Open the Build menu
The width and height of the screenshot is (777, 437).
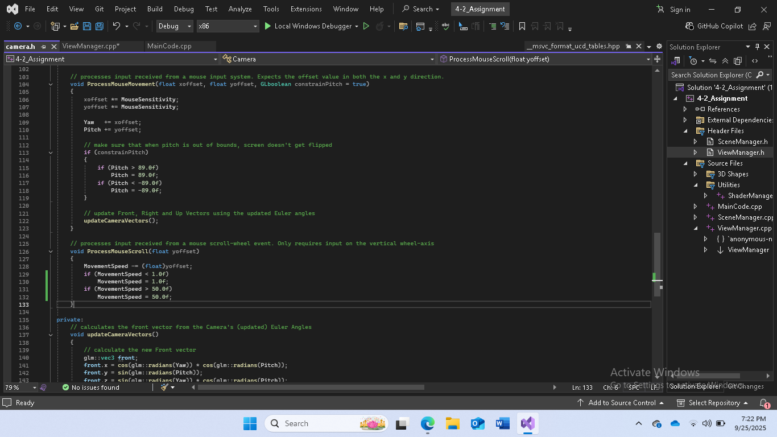[x=155, y=9]
